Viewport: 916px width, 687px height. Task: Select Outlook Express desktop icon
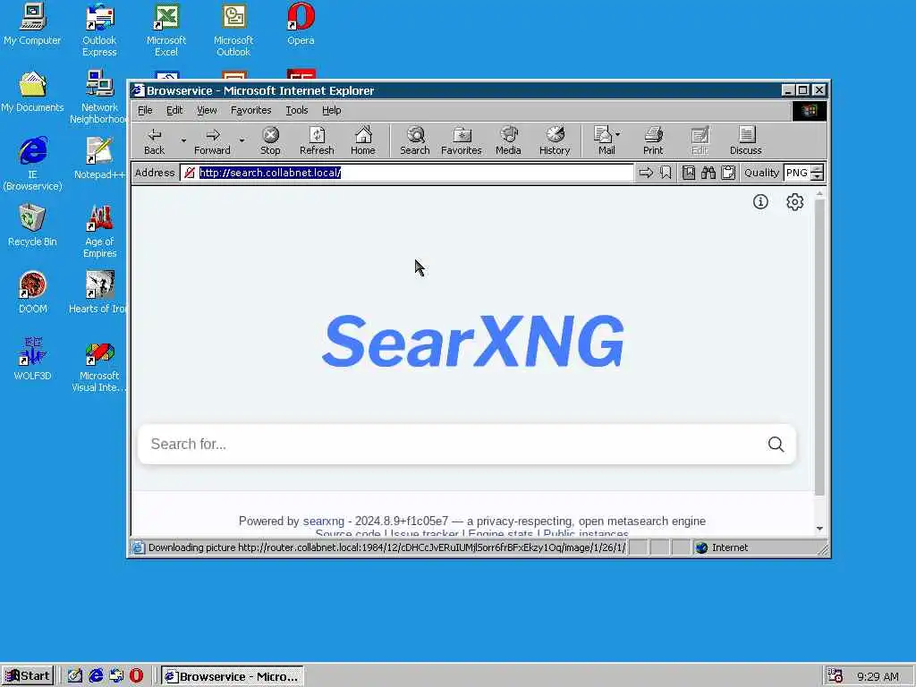click(99, 30)
